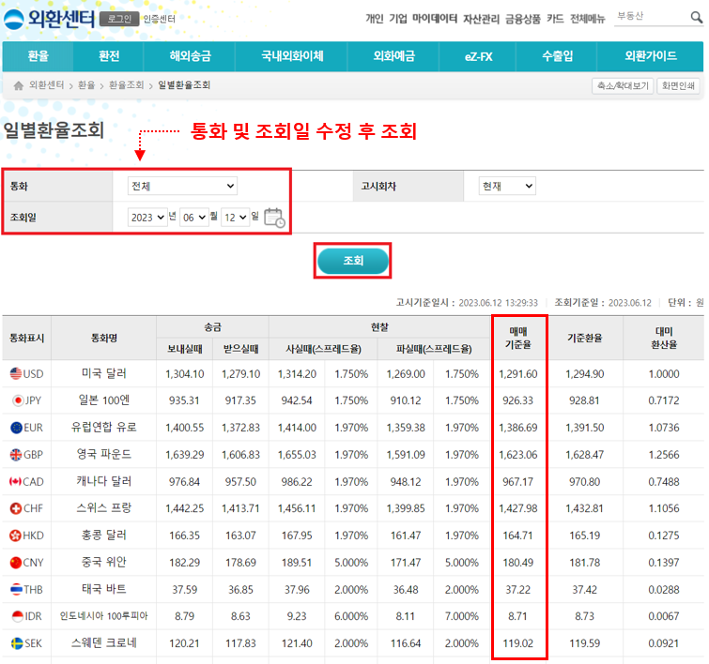Screen dimensions: 709x664
Task: Click the CHF flag icon
Action: 16,509
